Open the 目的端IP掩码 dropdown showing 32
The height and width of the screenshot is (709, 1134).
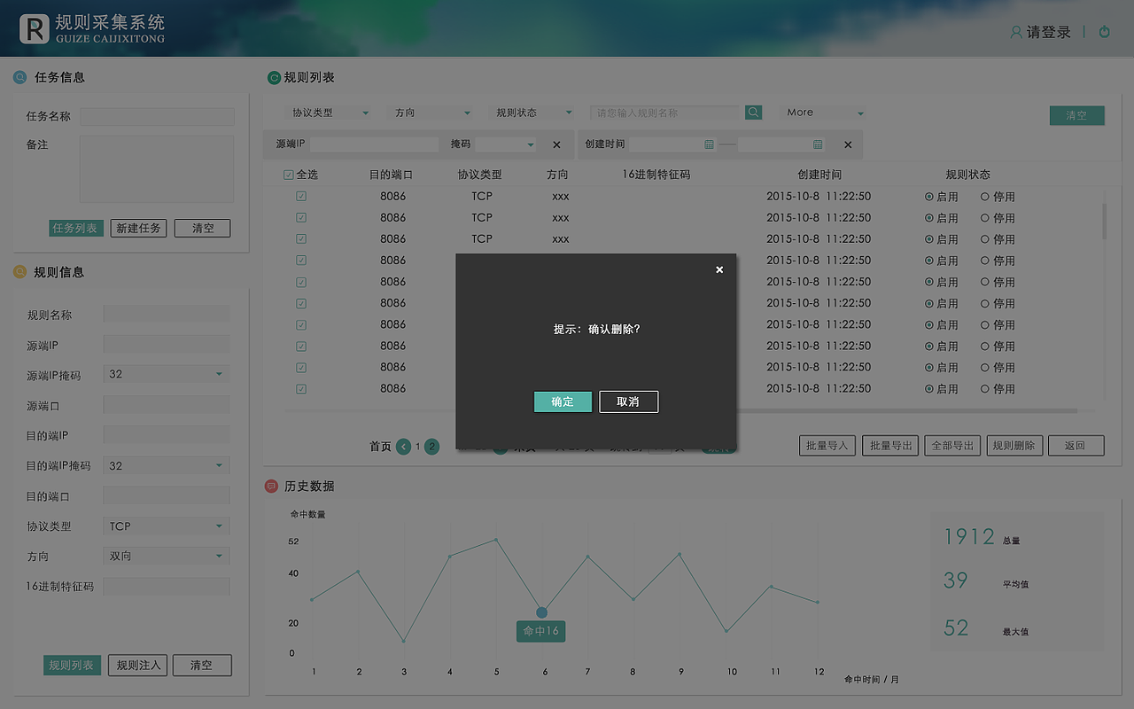tap(167, 465)
